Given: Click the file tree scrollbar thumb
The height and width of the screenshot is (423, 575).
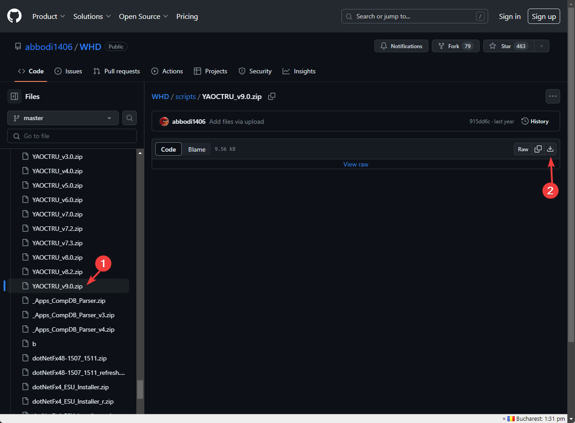Looking at the screenshot, I should (x=140, y=389).
